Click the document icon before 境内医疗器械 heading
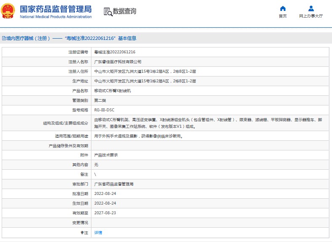 (3, 38)
